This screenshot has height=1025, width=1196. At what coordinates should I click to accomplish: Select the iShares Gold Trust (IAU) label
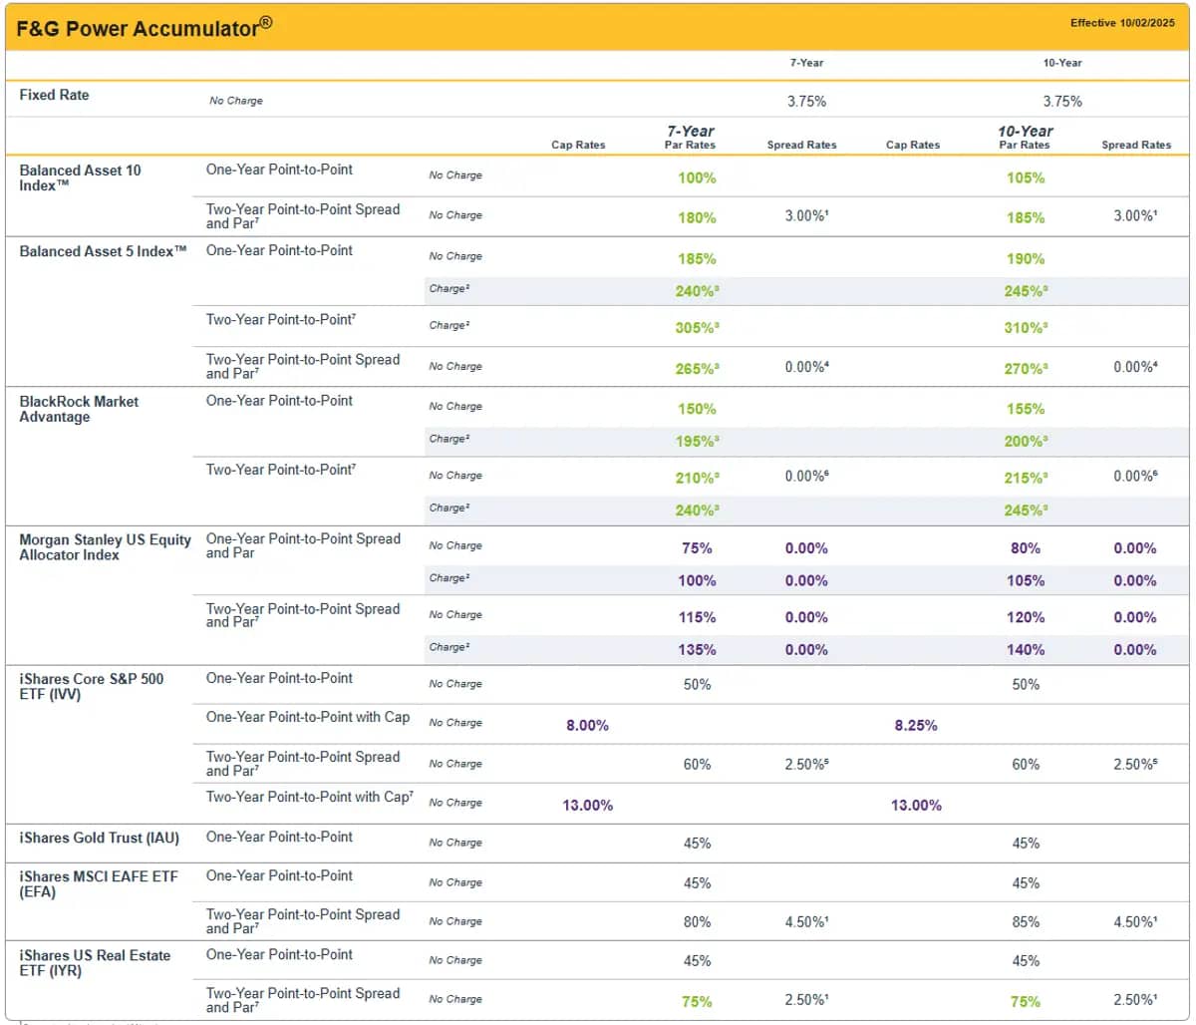click(x=100, y=838)
